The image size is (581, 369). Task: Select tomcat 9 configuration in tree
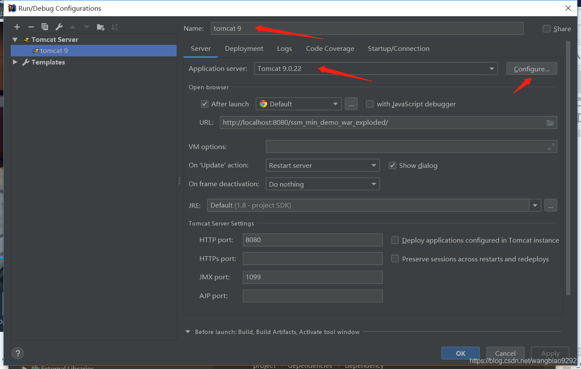click(x=93, y=50)
